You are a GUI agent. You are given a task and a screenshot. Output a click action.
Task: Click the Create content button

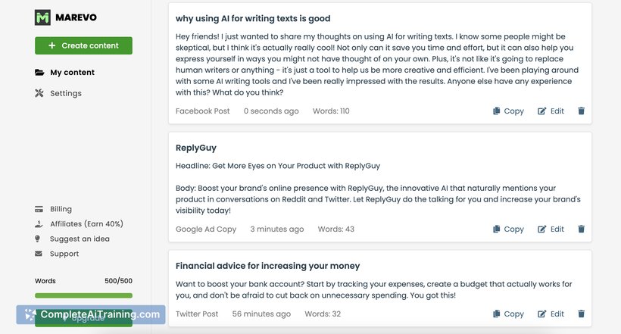(83, 45)
